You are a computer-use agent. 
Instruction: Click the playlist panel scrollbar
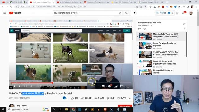click(x=187, y=44)
